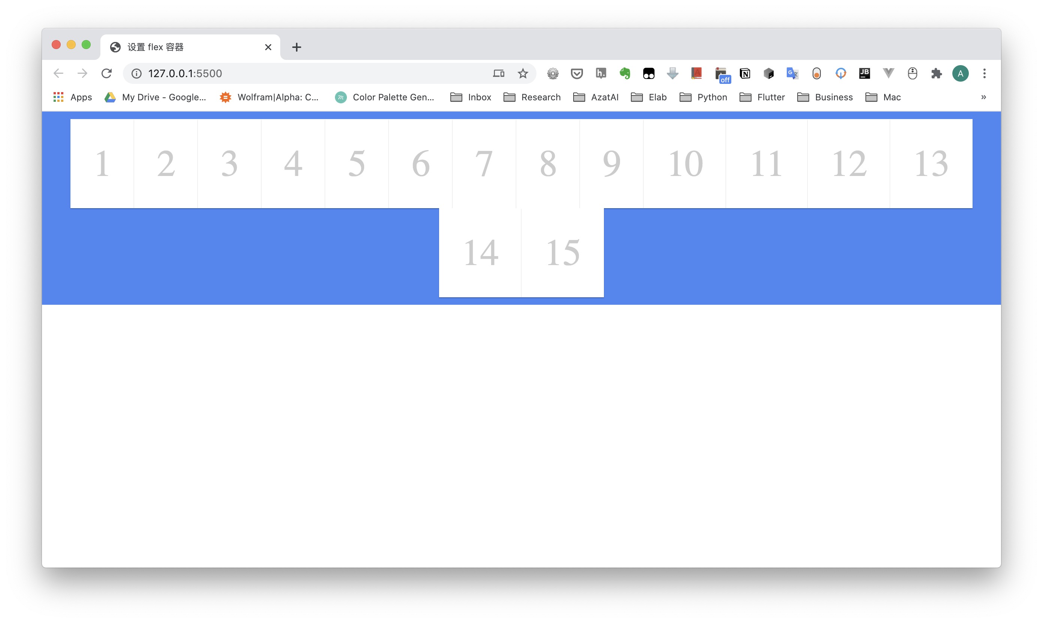Image resolution: width=1043 pixels, height=623 pixels.
Task: Open the My Drive Google bookmark
Action: click(154, 97)
